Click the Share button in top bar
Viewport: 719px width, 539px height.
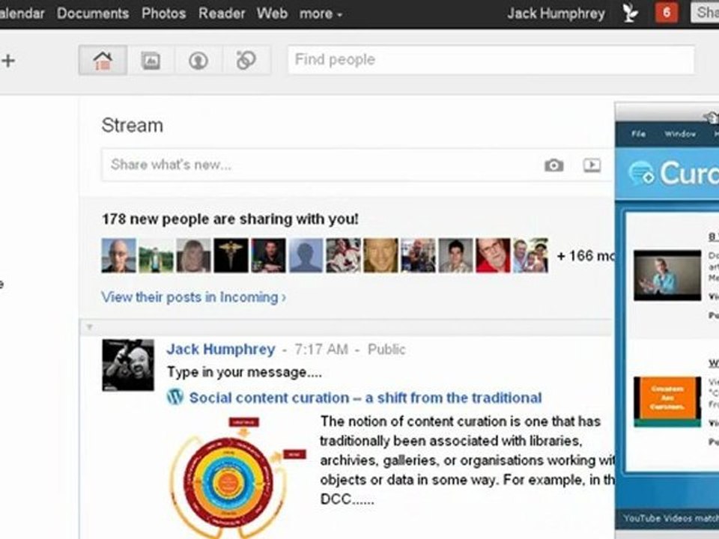pos(706,13)
